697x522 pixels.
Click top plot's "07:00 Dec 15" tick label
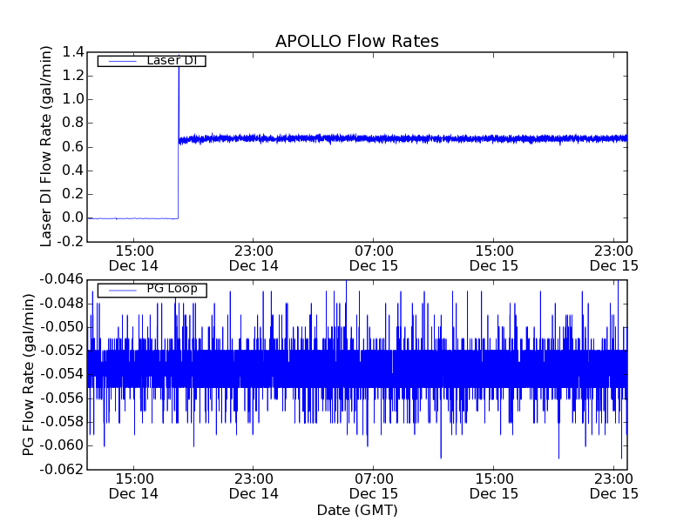(374, 258)
